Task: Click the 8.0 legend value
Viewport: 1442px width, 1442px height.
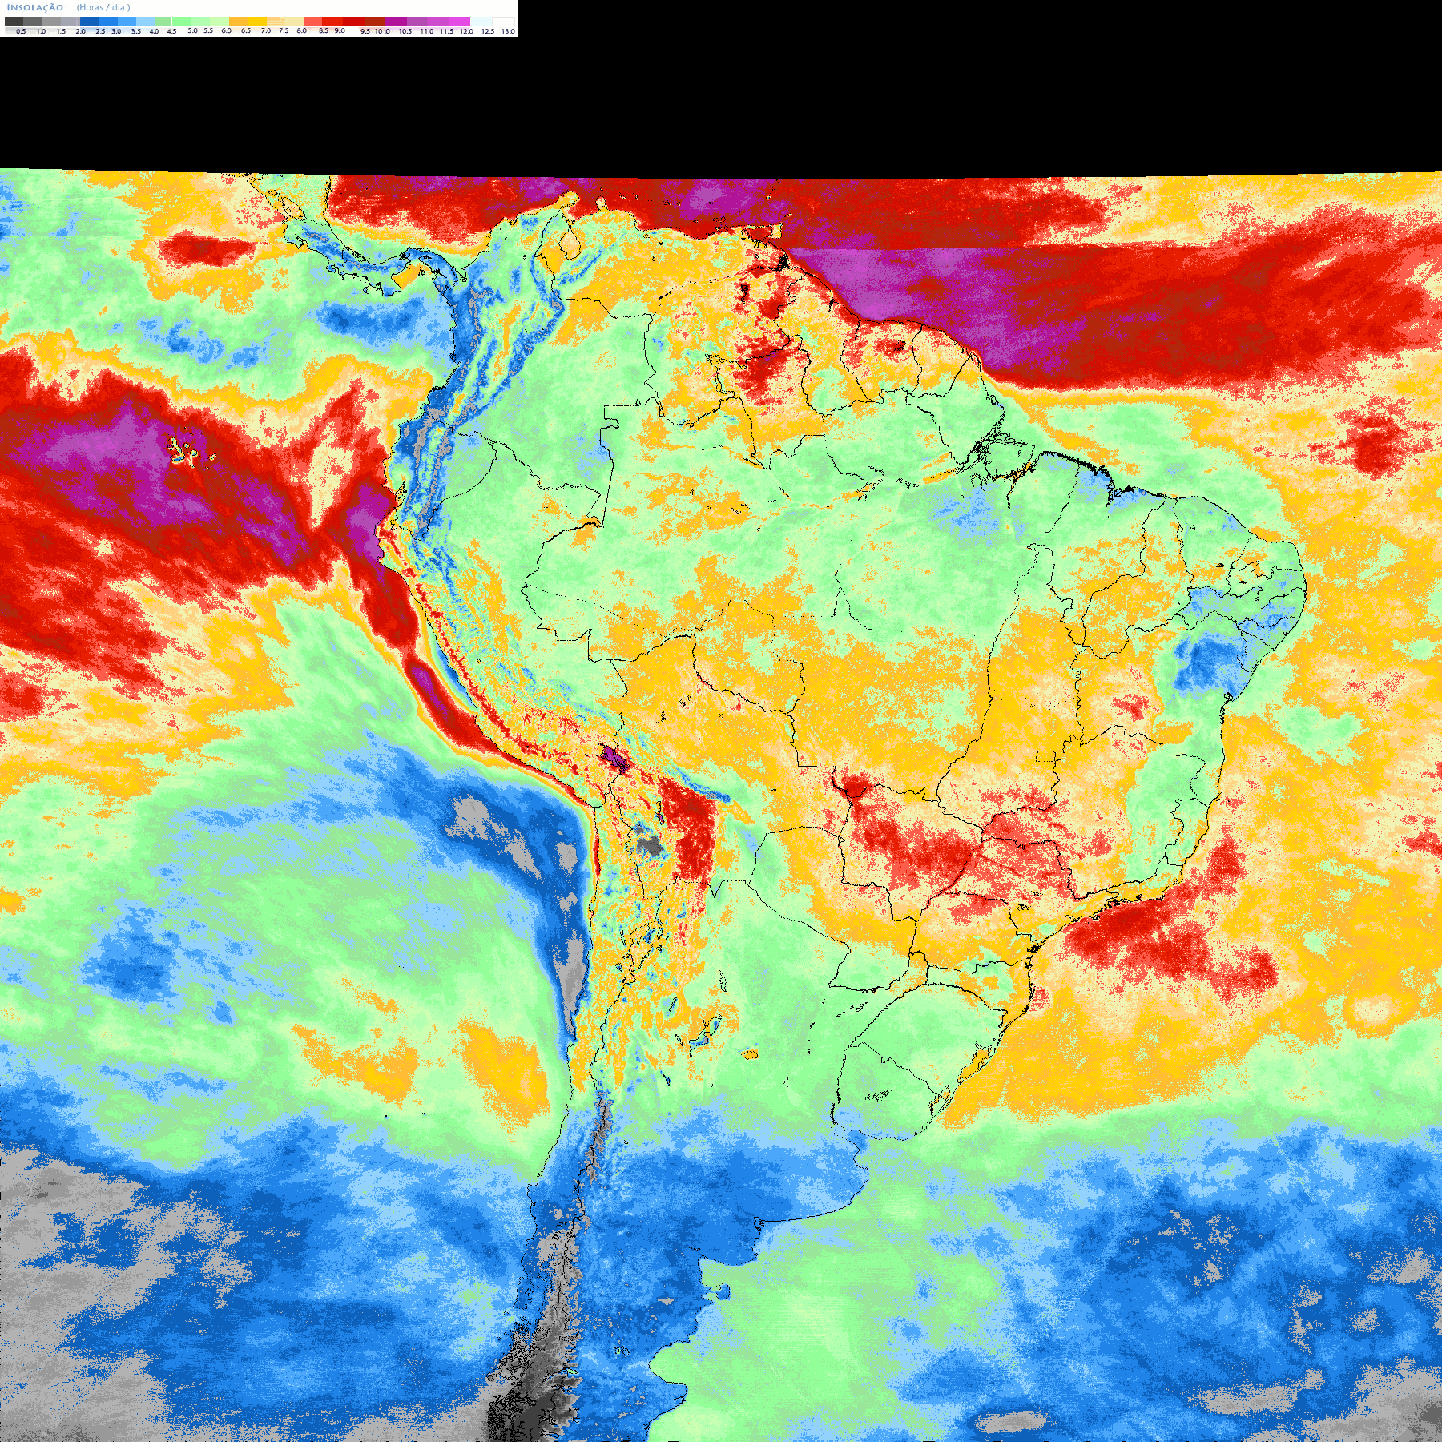Action: (302, 31)
